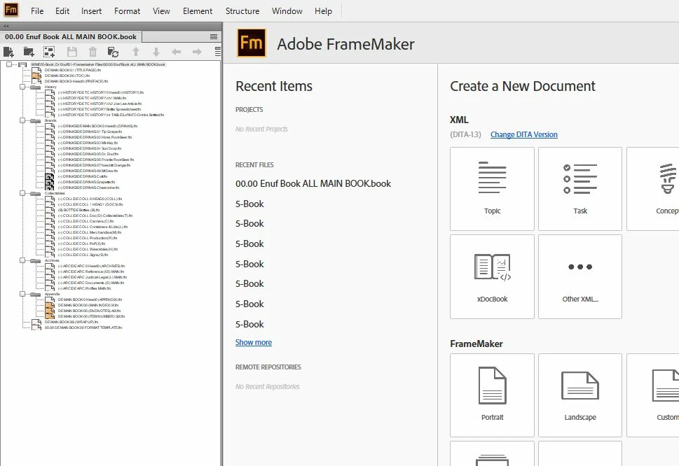Collapse the Archives folder node
Image resolution: width=679 pixels, height=466 pixels.
pos(22,260)
